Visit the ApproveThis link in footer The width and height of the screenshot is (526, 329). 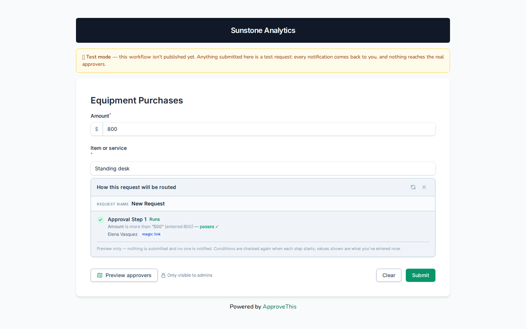pyautogui.click(x=279, y=307)
